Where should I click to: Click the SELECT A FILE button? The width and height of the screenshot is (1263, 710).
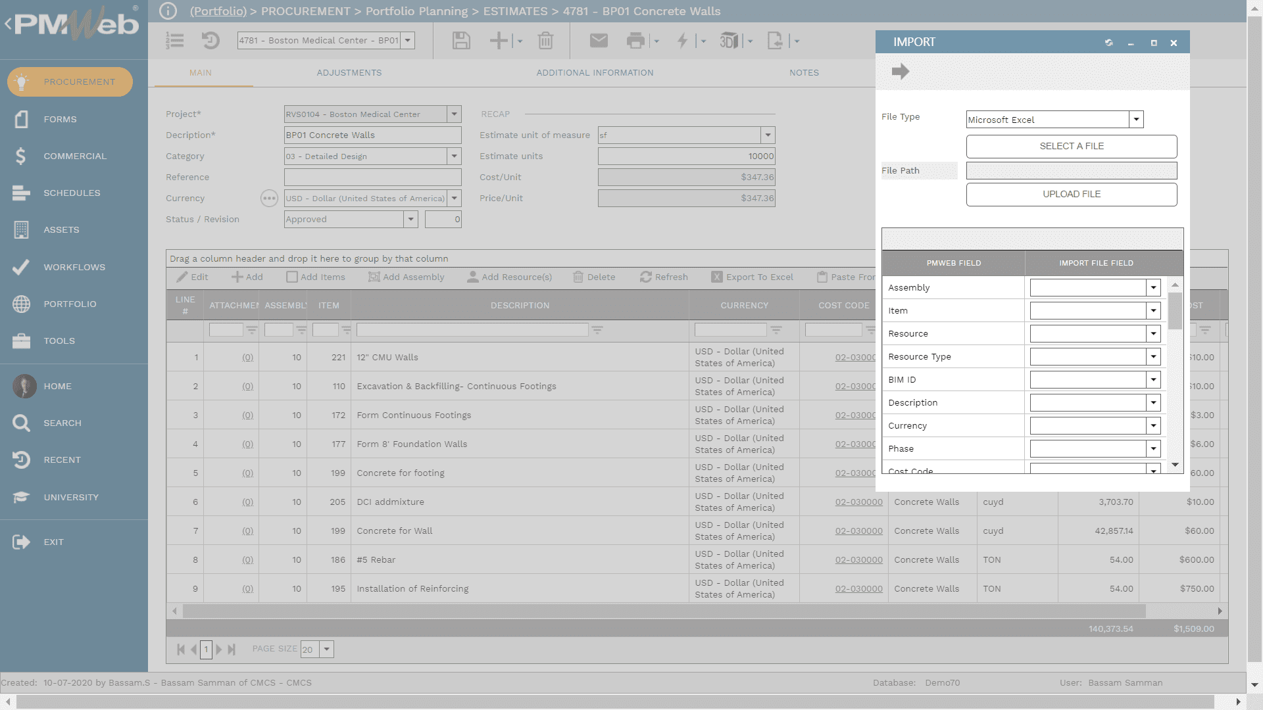(1072, 146)
